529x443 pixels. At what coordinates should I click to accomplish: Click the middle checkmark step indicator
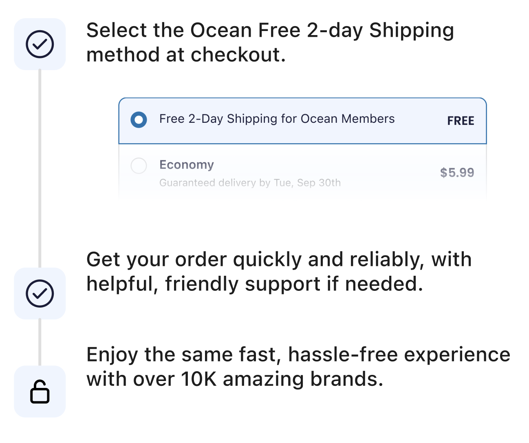40,294
